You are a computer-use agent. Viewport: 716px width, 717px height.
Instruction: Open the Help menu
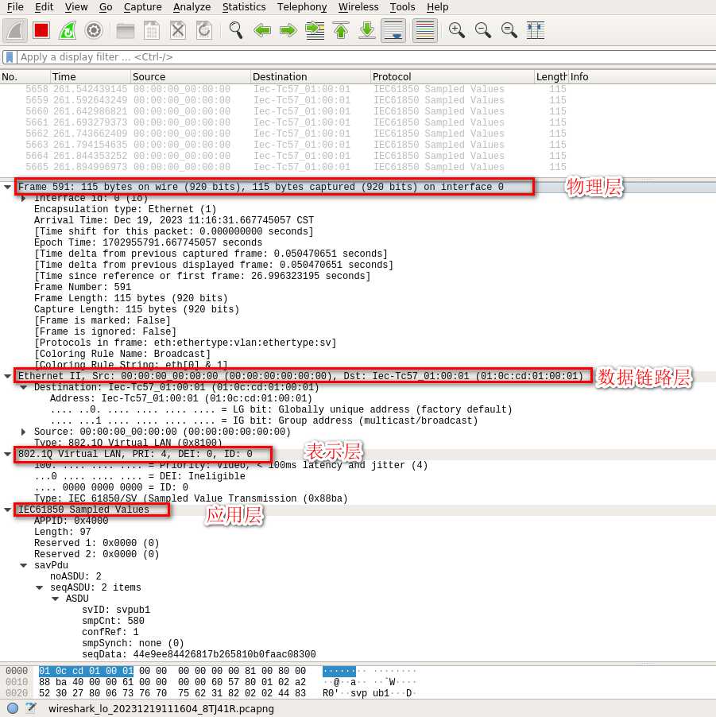[x=438, y=7]
